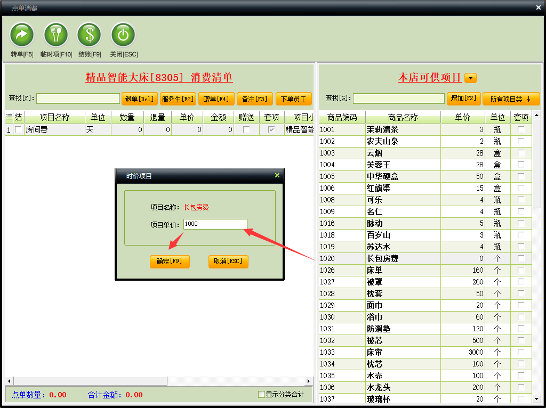546x408 pixels.
Task: Click product code 1029 cell
Action: coord(342,305)
